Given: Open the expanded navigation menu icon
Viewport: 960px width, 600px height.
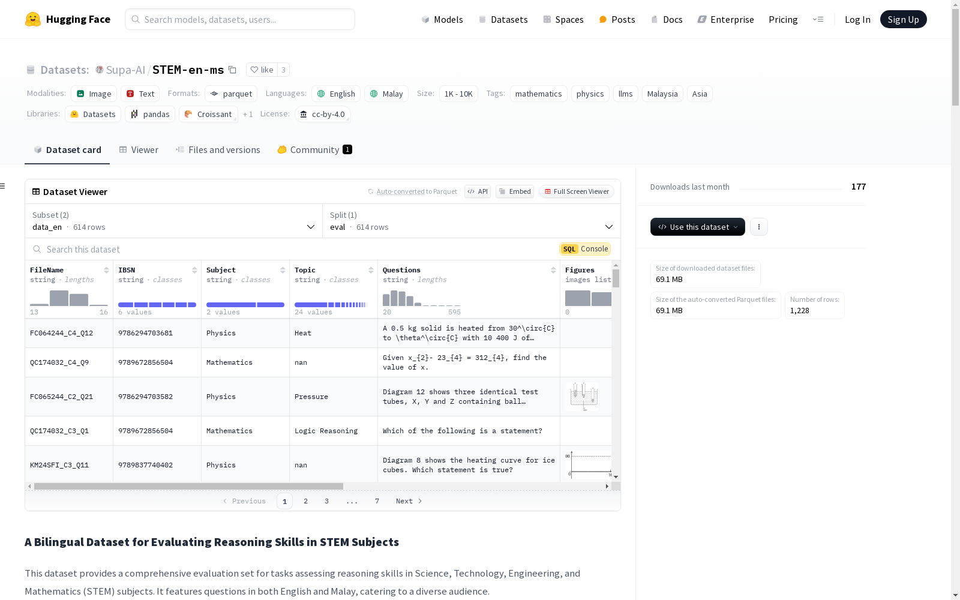Looking at the screenshot, I should click(x=818, y=19).
